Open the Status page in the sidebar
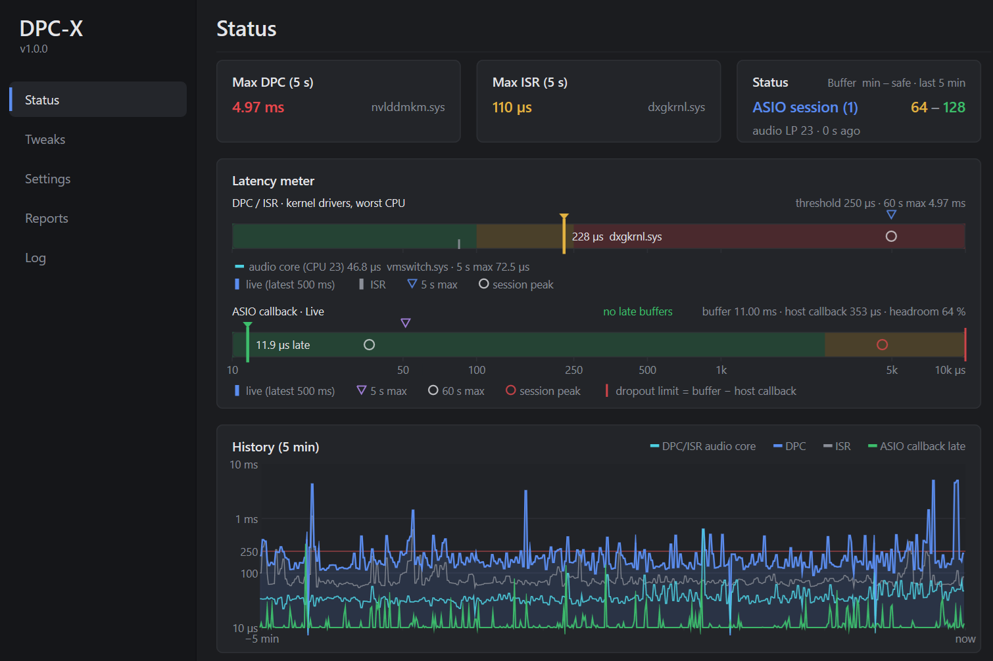993x661 pixels. [98, 99]
